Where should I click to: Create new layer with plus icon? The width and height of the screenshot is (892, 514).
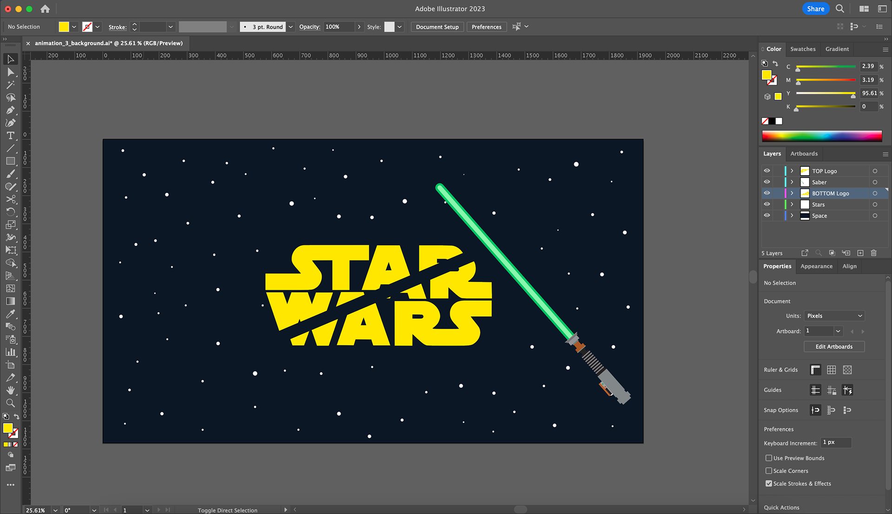pyautogui.click(x=860, y=253)
